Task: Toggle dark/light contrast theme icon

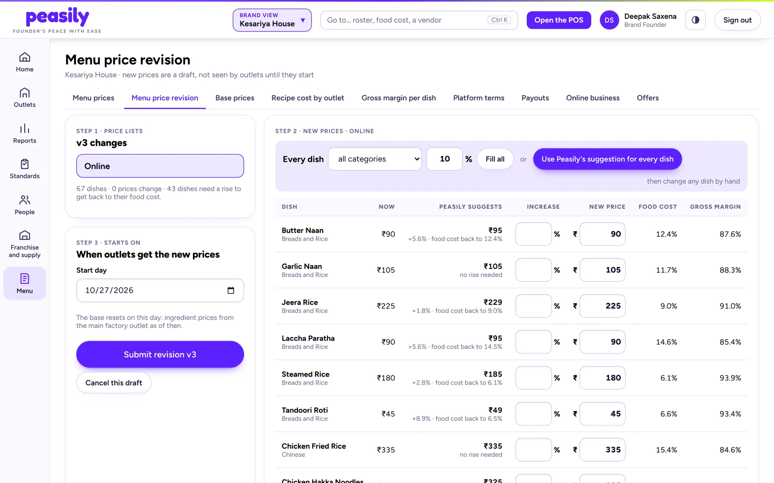Action: coord(695,20)
